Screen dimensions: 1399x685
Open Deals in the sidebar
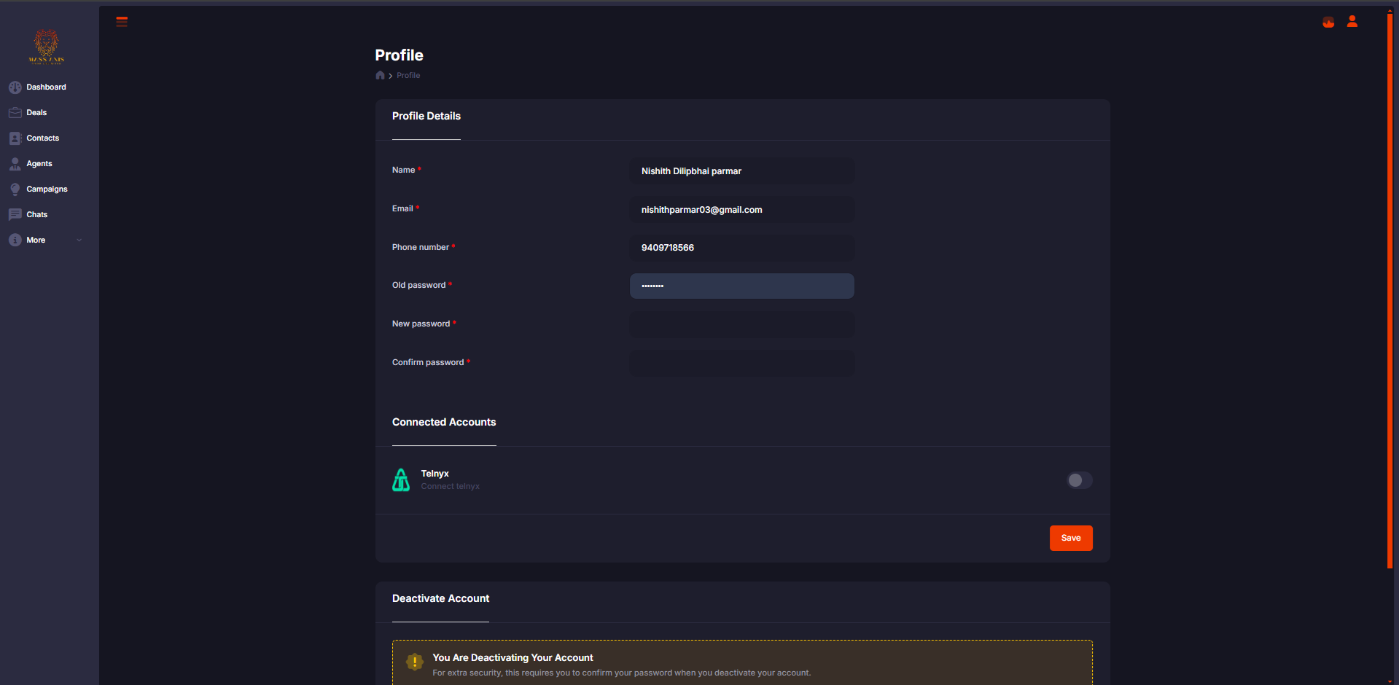(x=36, y=113)
